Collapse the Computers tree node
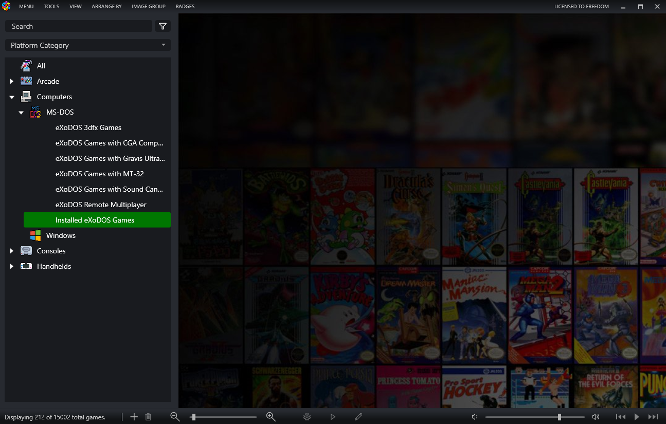The width and height of the screenshot is (666, 424). (12, 97)
